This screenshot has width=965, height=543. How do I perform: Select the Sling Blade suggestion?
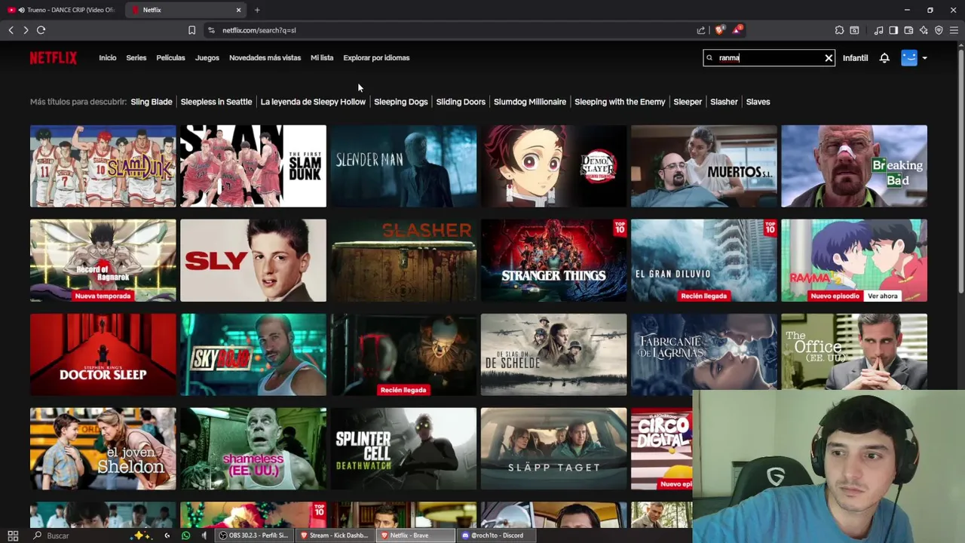click(x=152, y=102)
